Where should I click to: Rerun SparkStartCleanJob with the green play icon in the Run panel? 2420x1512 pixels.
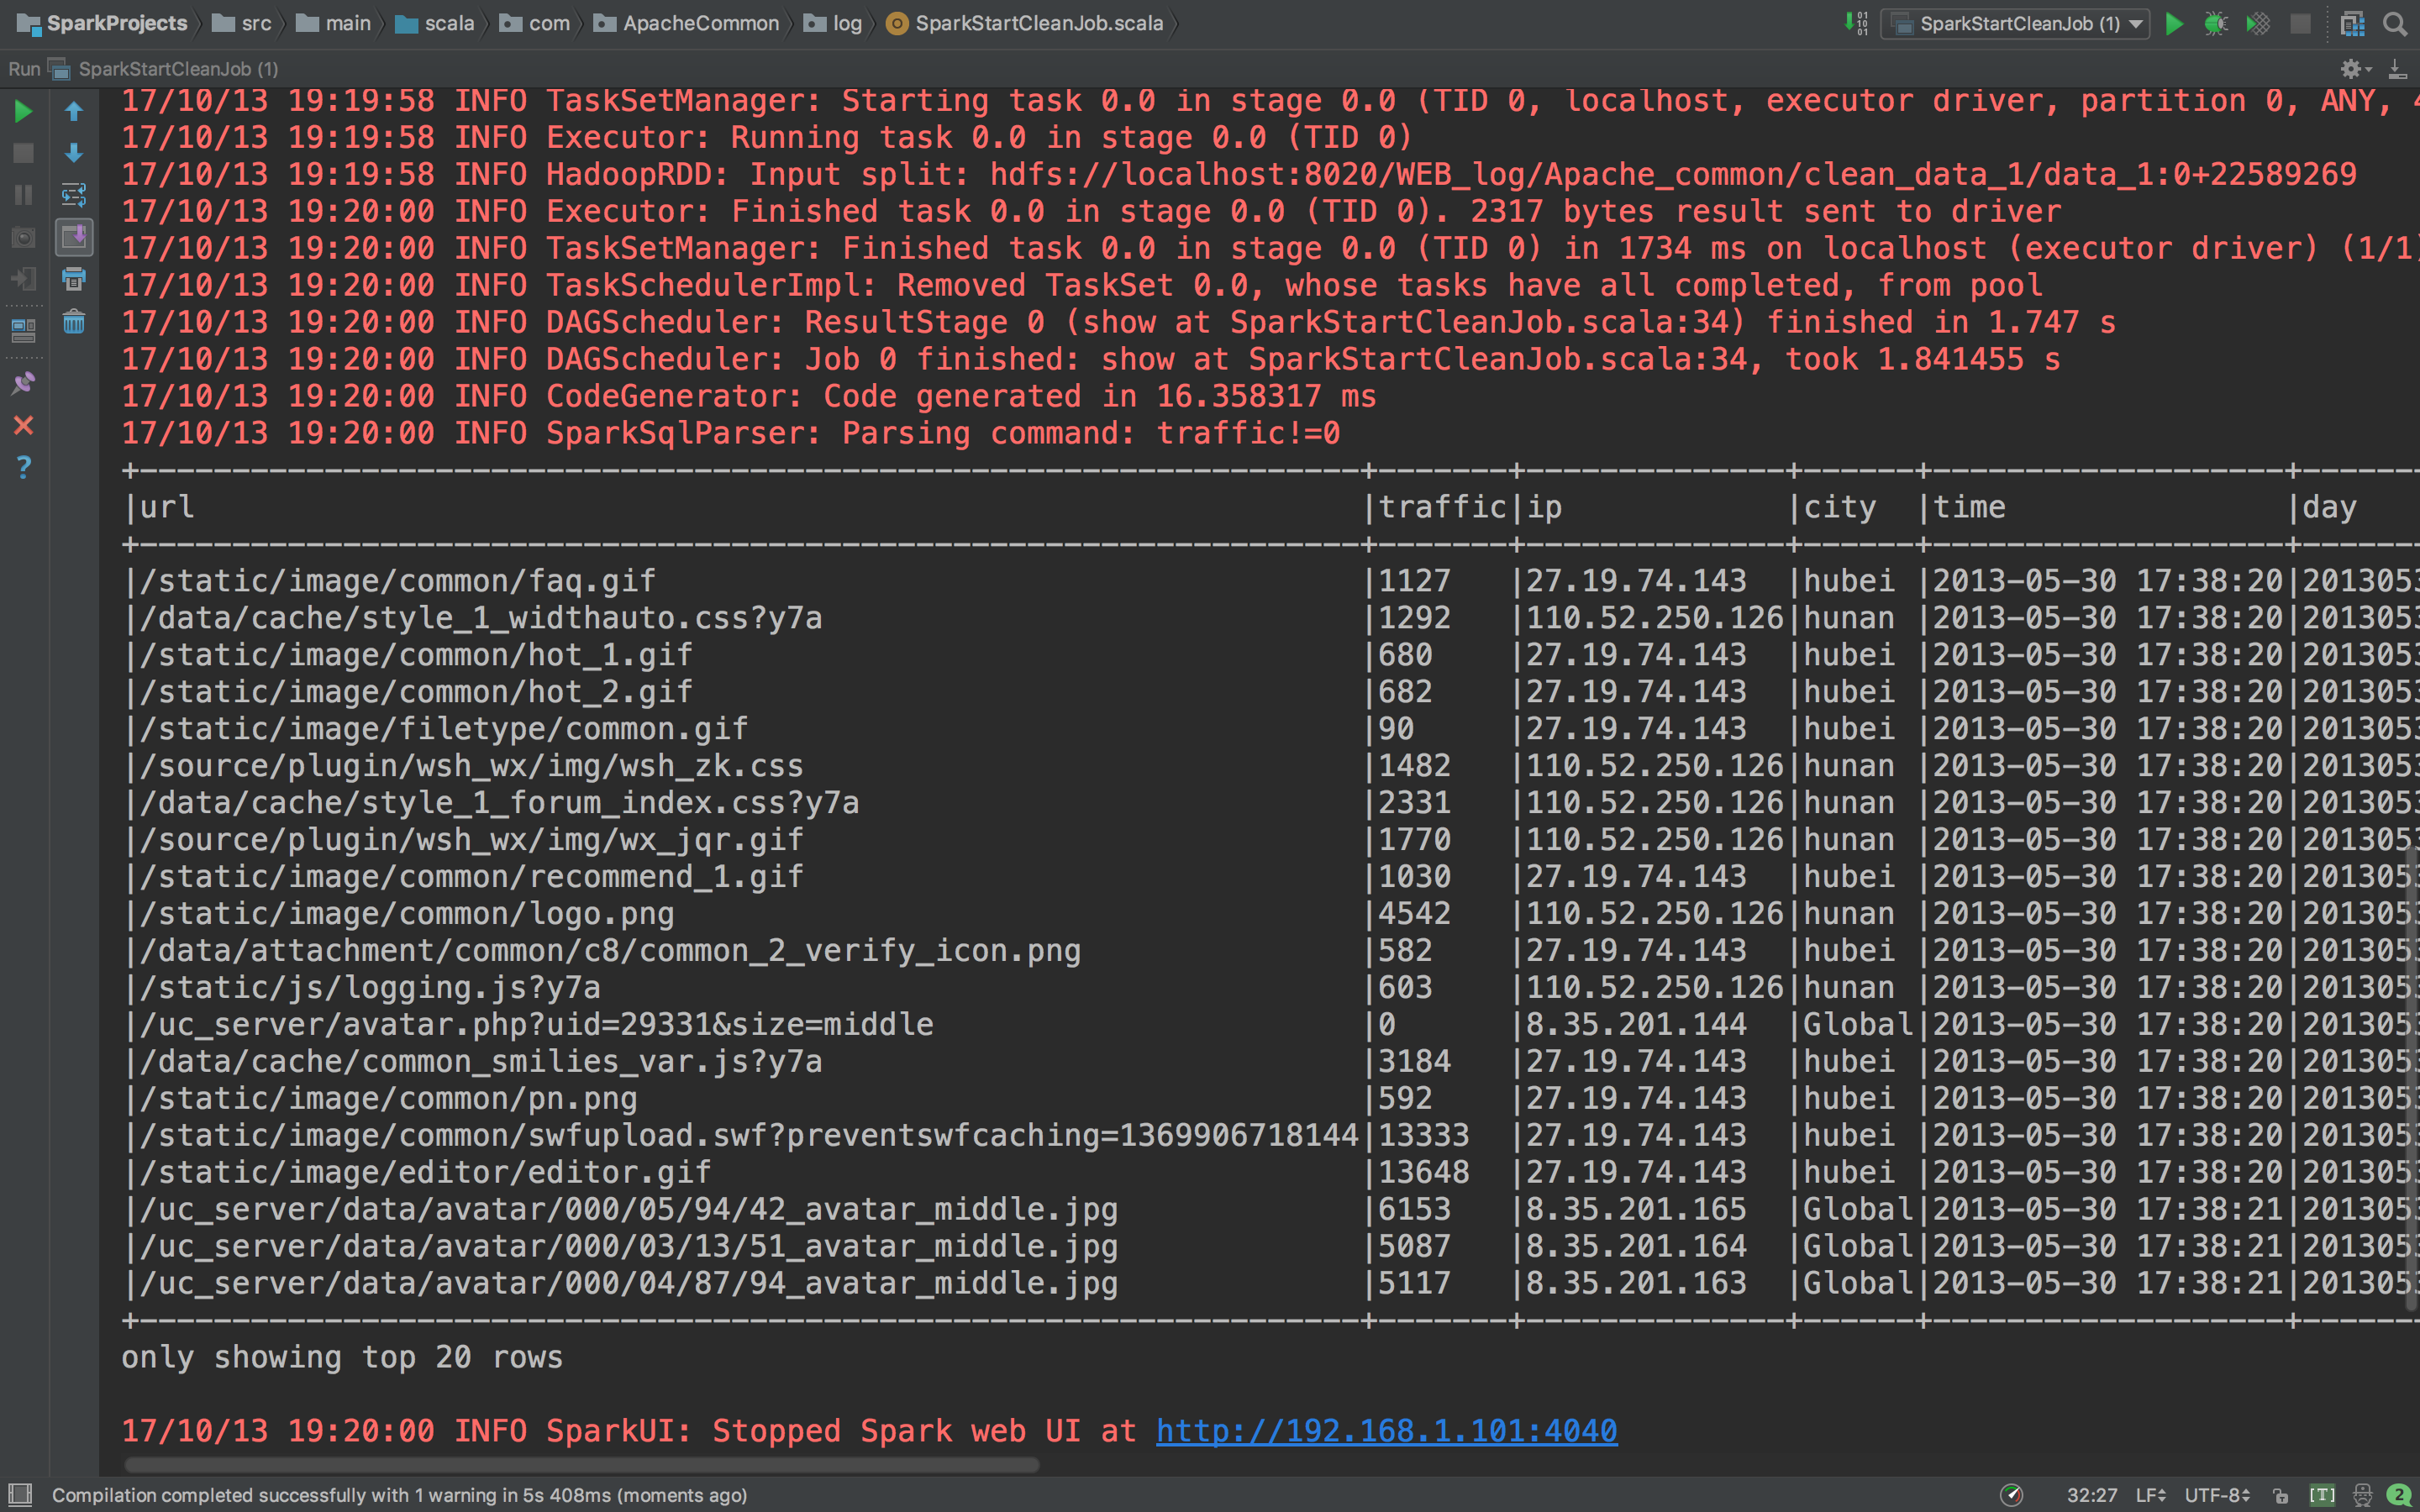pos(23,111)
